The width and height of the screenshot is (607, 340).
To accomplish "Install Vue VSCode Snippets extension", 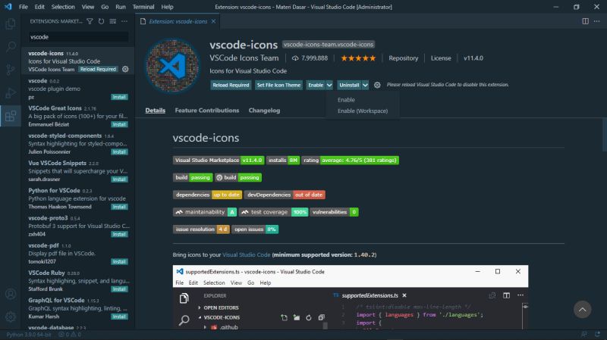I will 119,179.
